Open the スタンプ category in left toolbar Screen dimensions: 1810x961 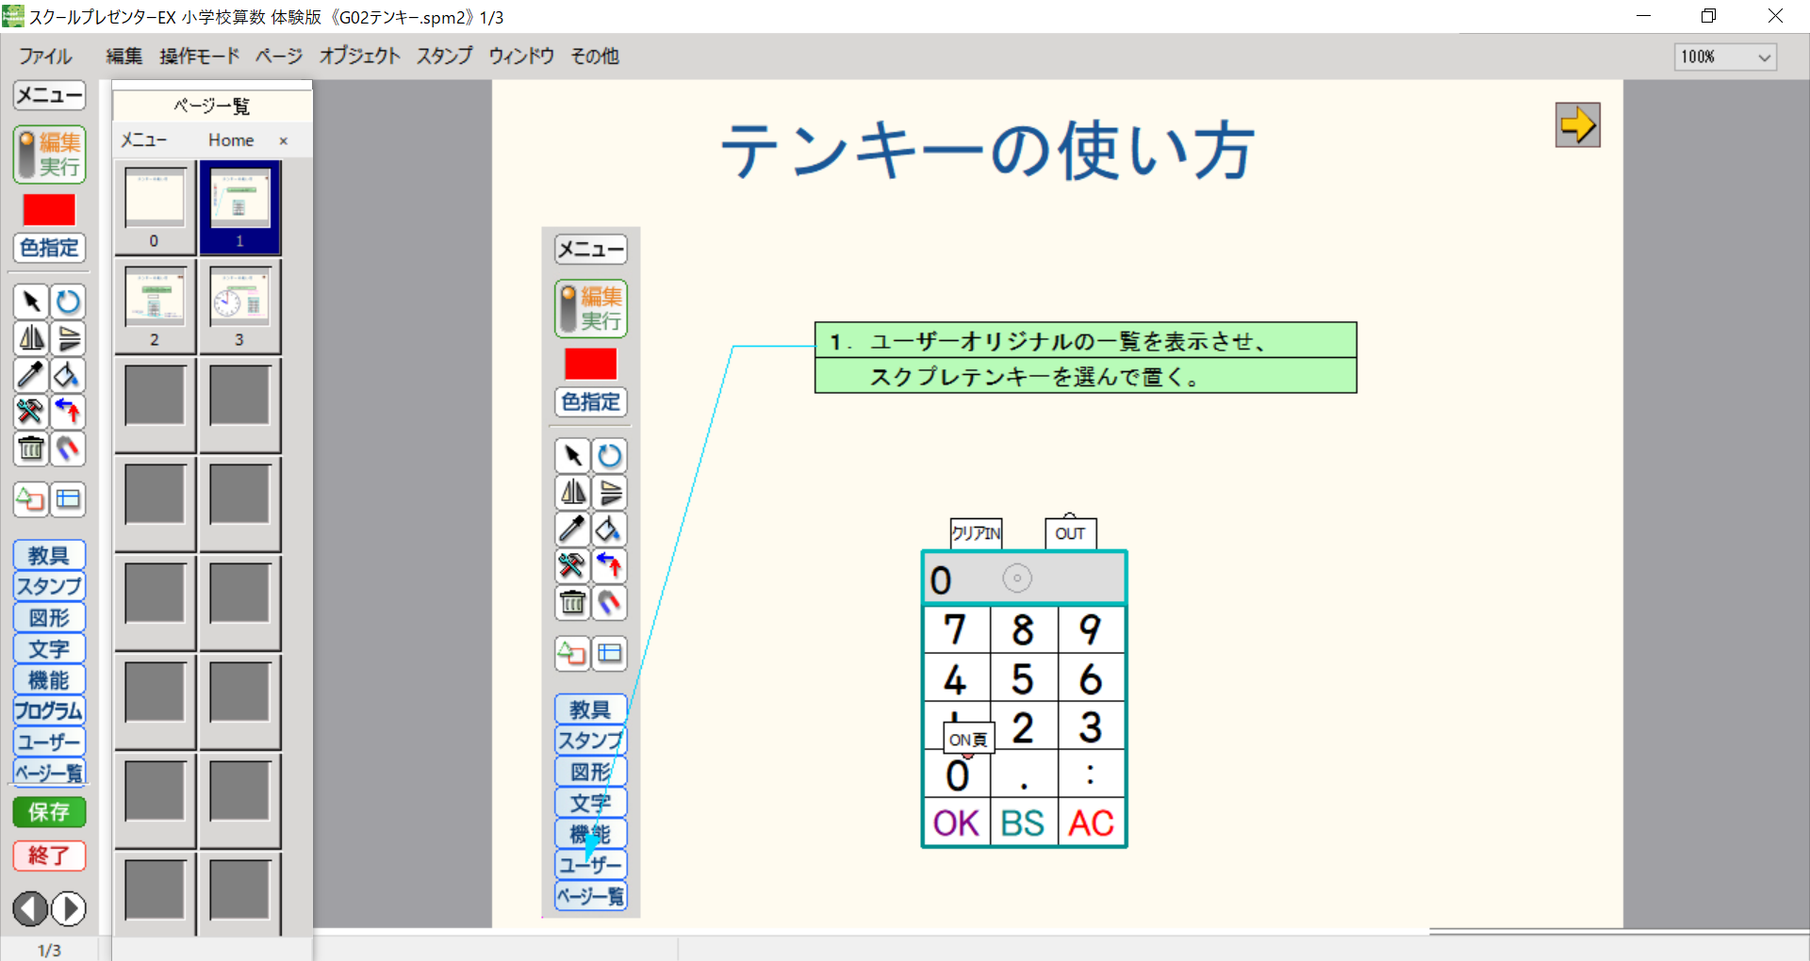[x=49, y=586]
